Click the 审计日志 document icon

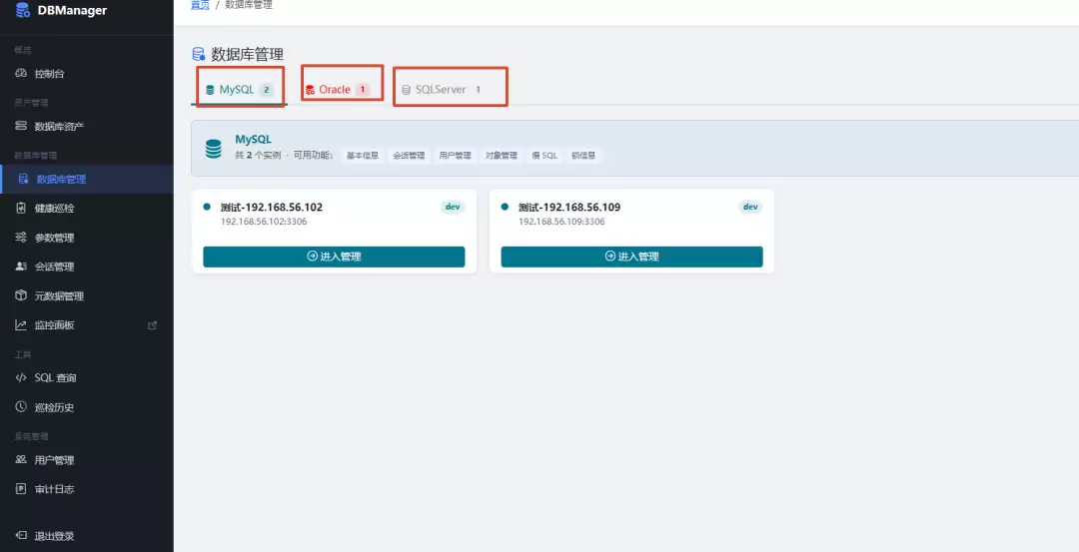[x=21, y=489]
